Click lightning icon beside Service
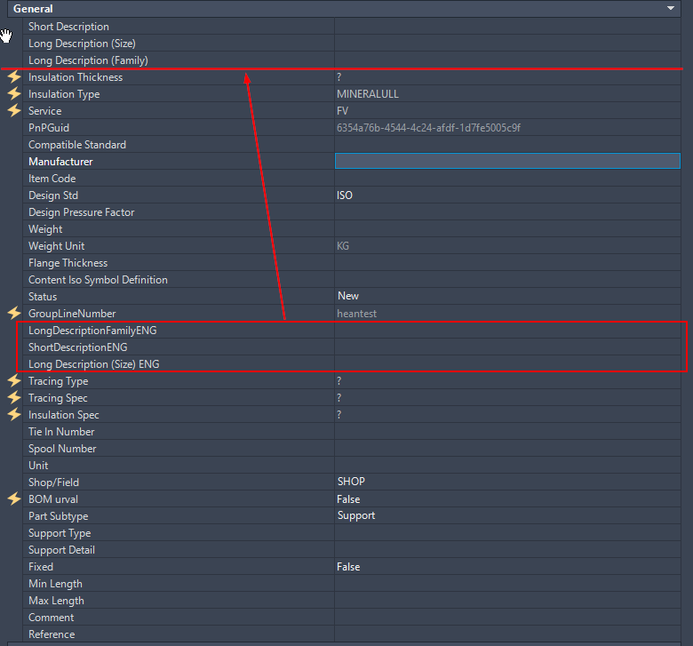693x646 pixels. click(14, 110)
